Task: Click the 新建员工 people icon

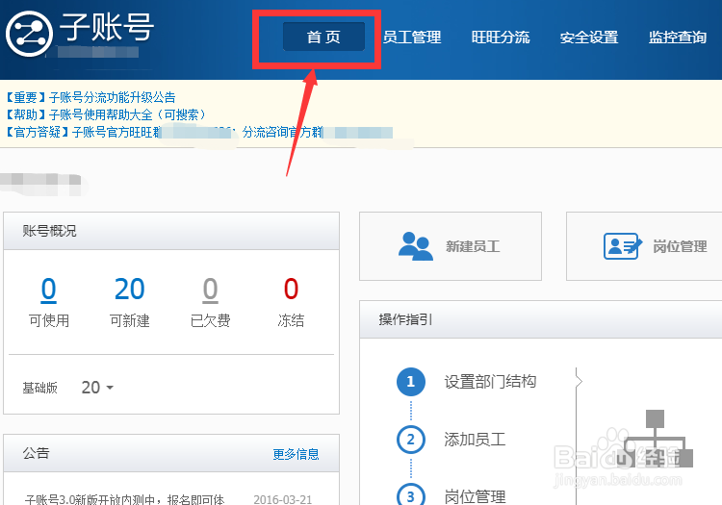Action: [415, 246]
